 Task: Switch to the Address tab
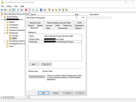point(40,25)
